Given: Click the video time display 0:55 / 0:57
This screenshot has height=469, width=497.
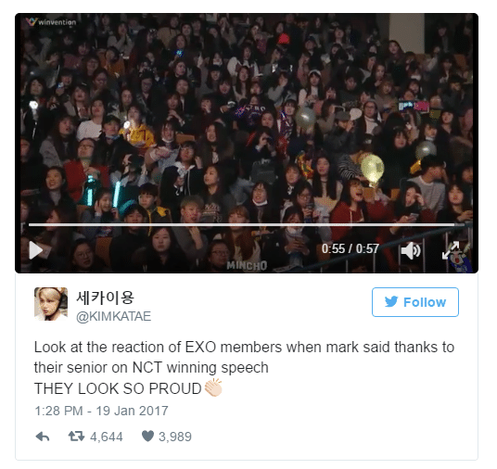Looking at the screenshot, I should pos(350,248).
